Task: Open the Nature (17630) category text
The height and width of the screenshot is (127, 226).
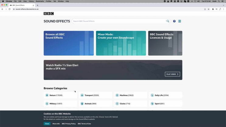Action: 56,95
